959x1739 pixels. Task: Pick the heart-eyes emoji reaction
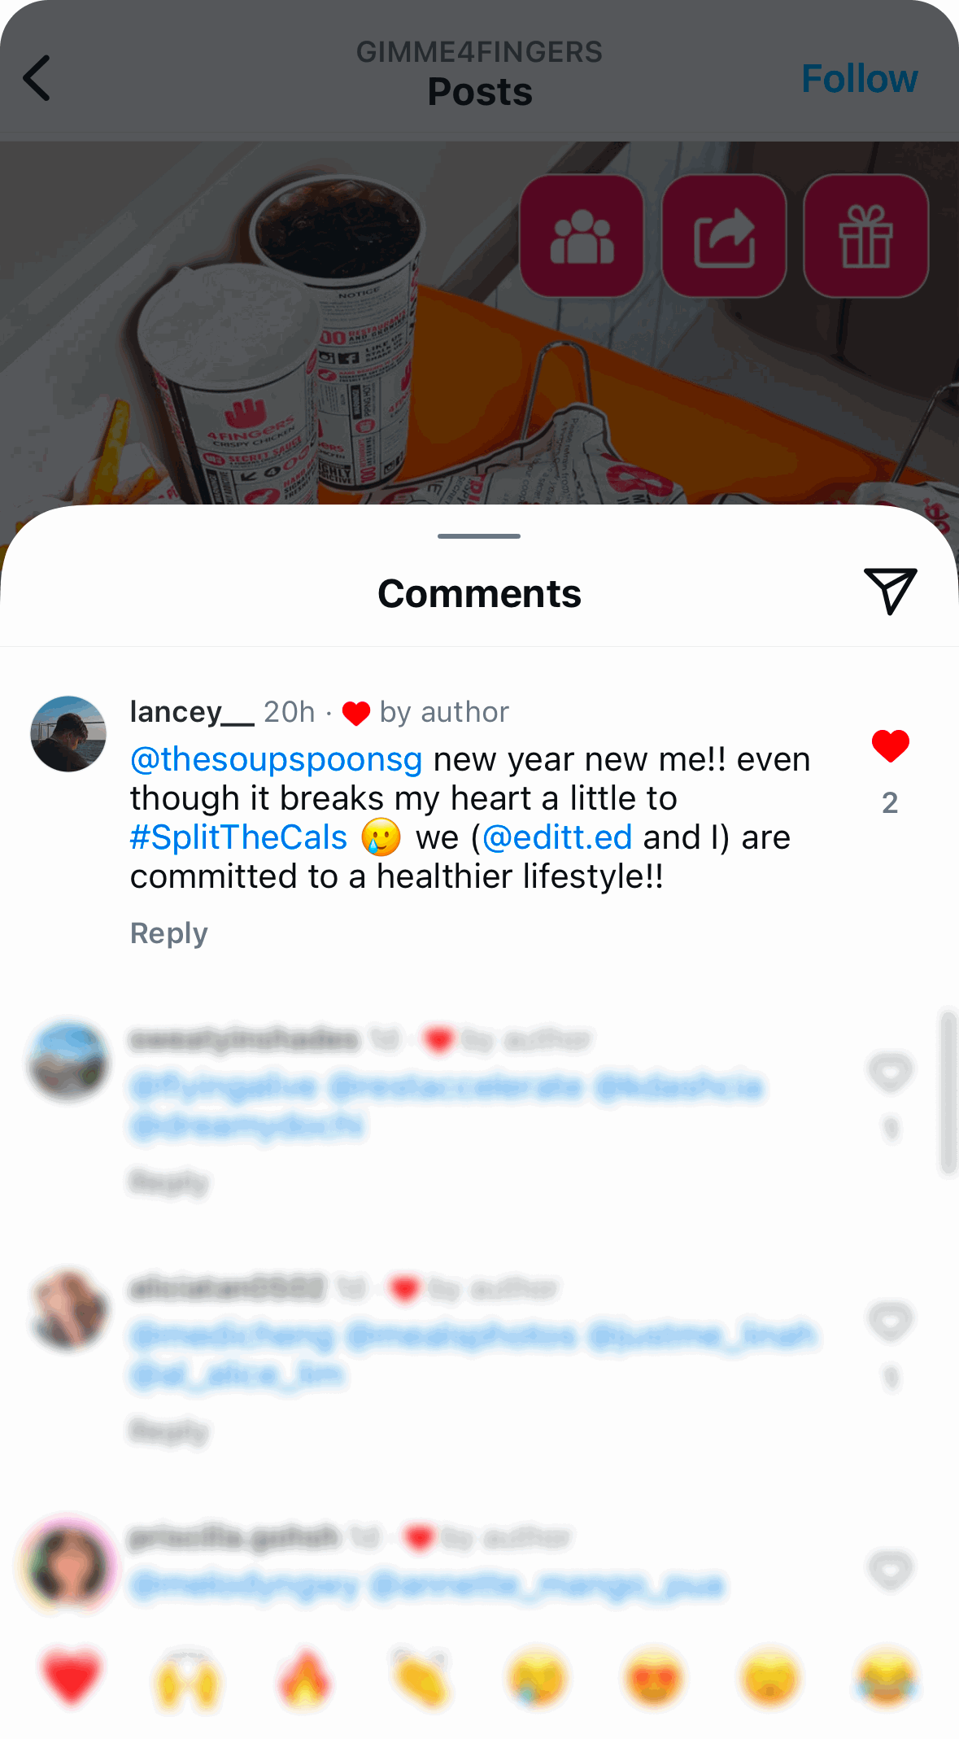654,1677
